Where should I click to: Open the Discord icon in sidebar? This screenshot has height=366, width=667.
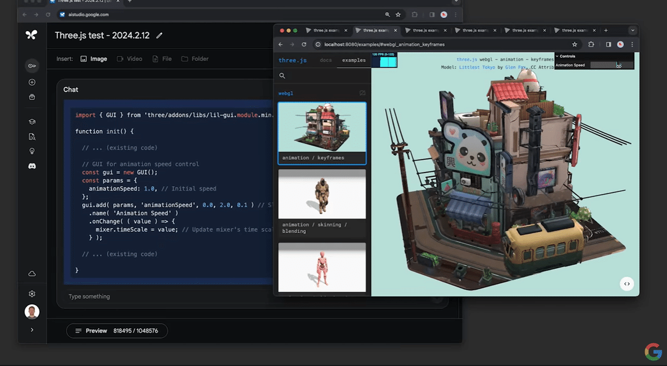point(32,166)
